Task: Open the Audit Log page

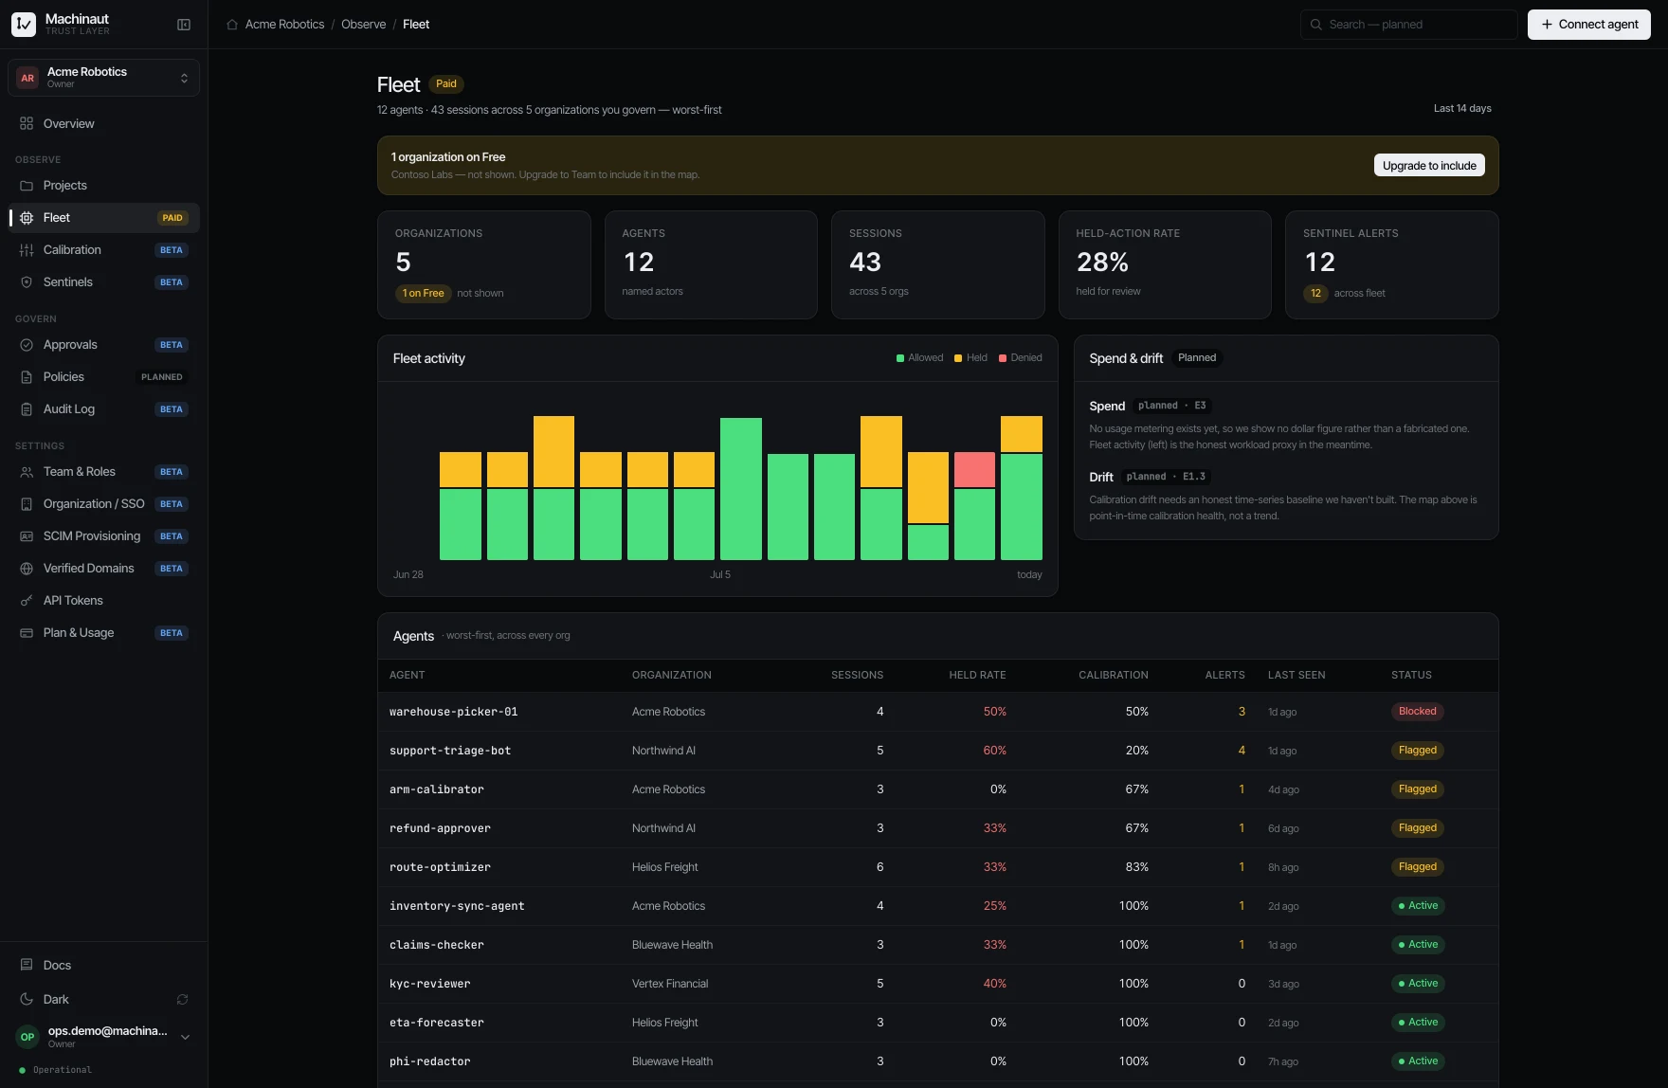Action: click(103, 409)
